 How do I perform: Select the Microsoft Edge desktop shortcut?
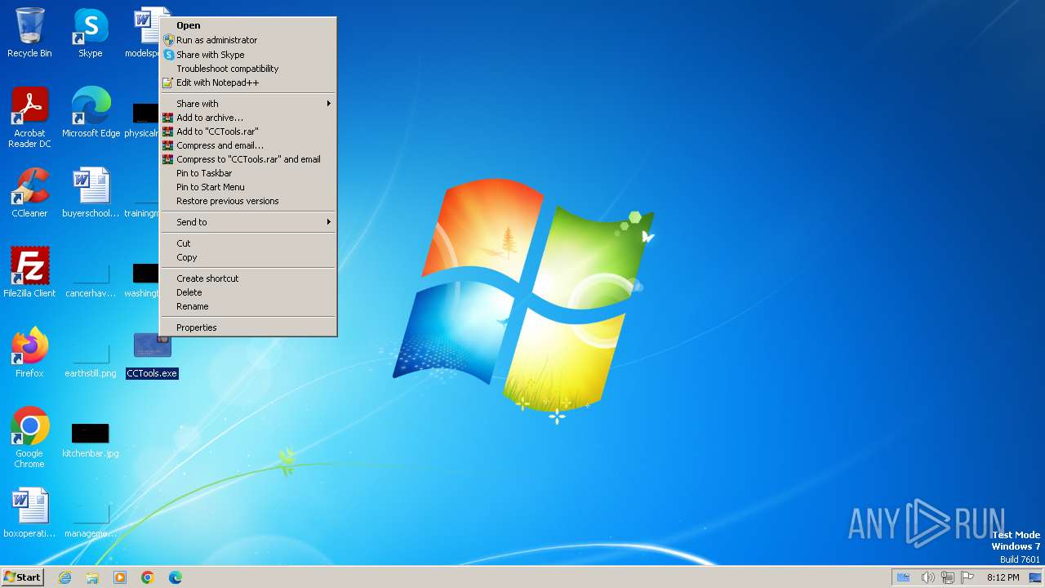91,113
